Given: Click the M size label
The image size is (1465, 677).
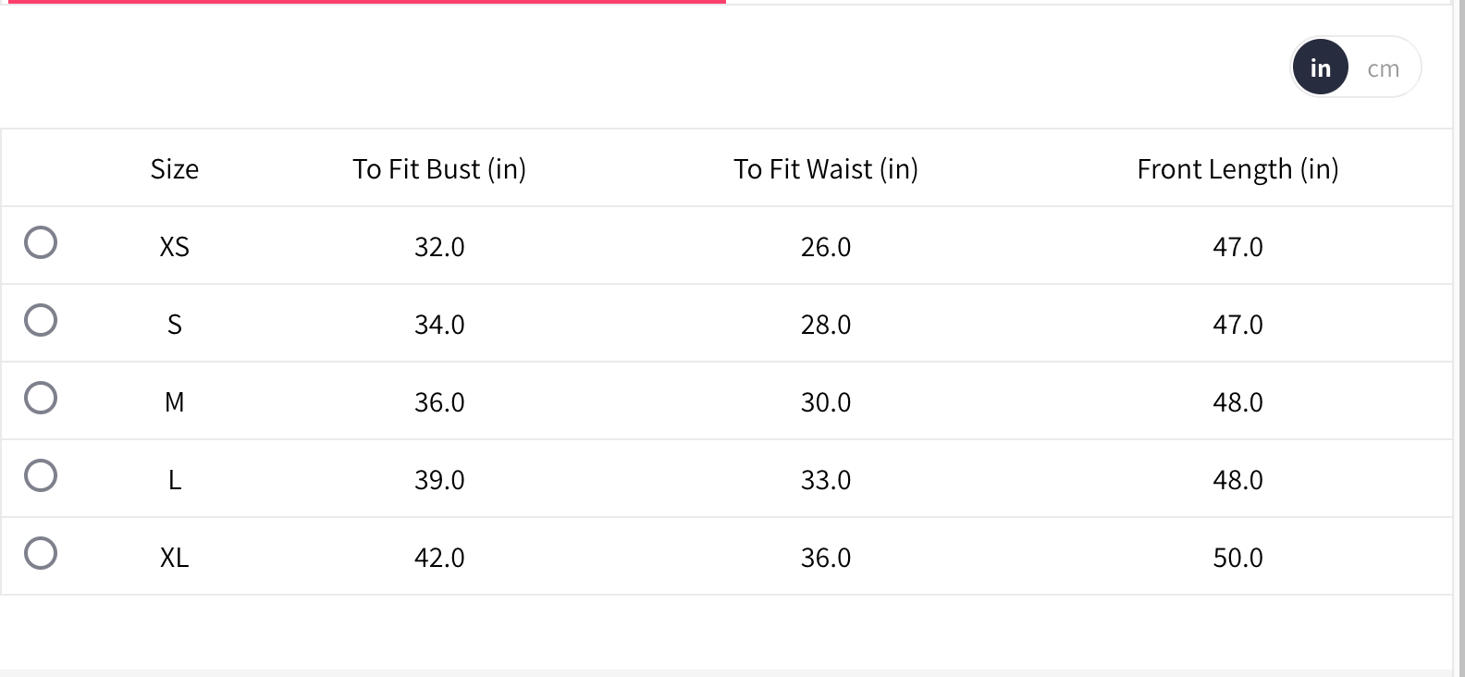Looking at the screenshot, I should [x=175, y=402].
